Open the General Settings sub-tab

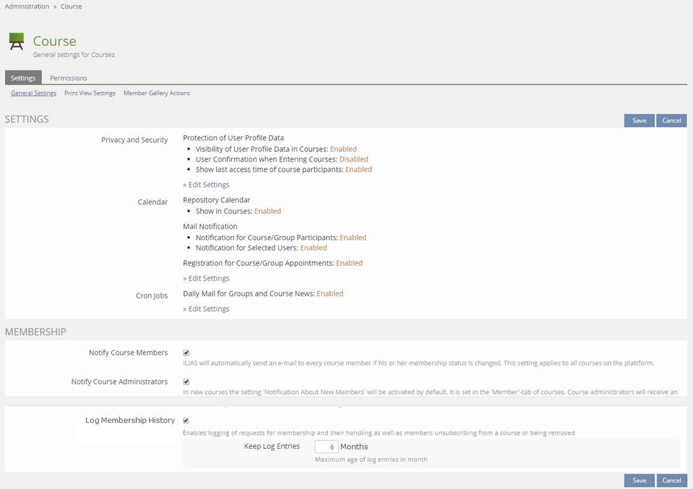tap(34, 93)
